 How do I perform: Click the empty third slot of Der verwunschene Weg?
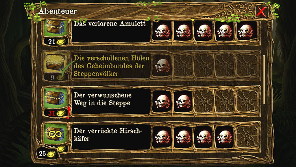[204, 101]
